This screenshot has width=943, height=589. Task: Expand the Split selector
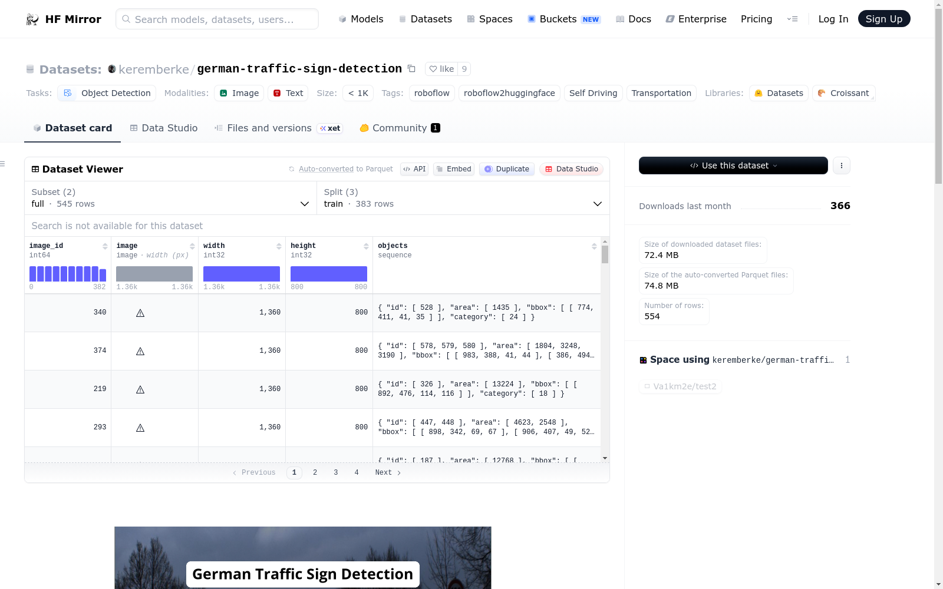(x=463, y=198)
